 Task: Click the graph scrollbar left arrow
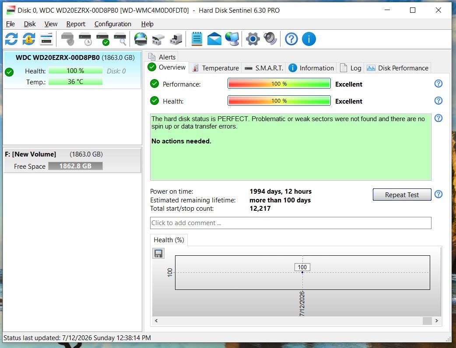(x=157, y=321)
